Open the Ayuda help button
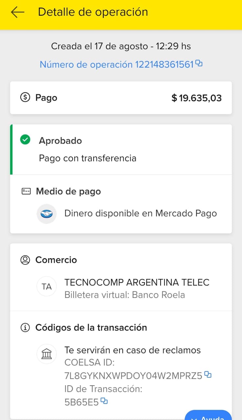This screenshot has height=420, width=242. tap(208, 416)
